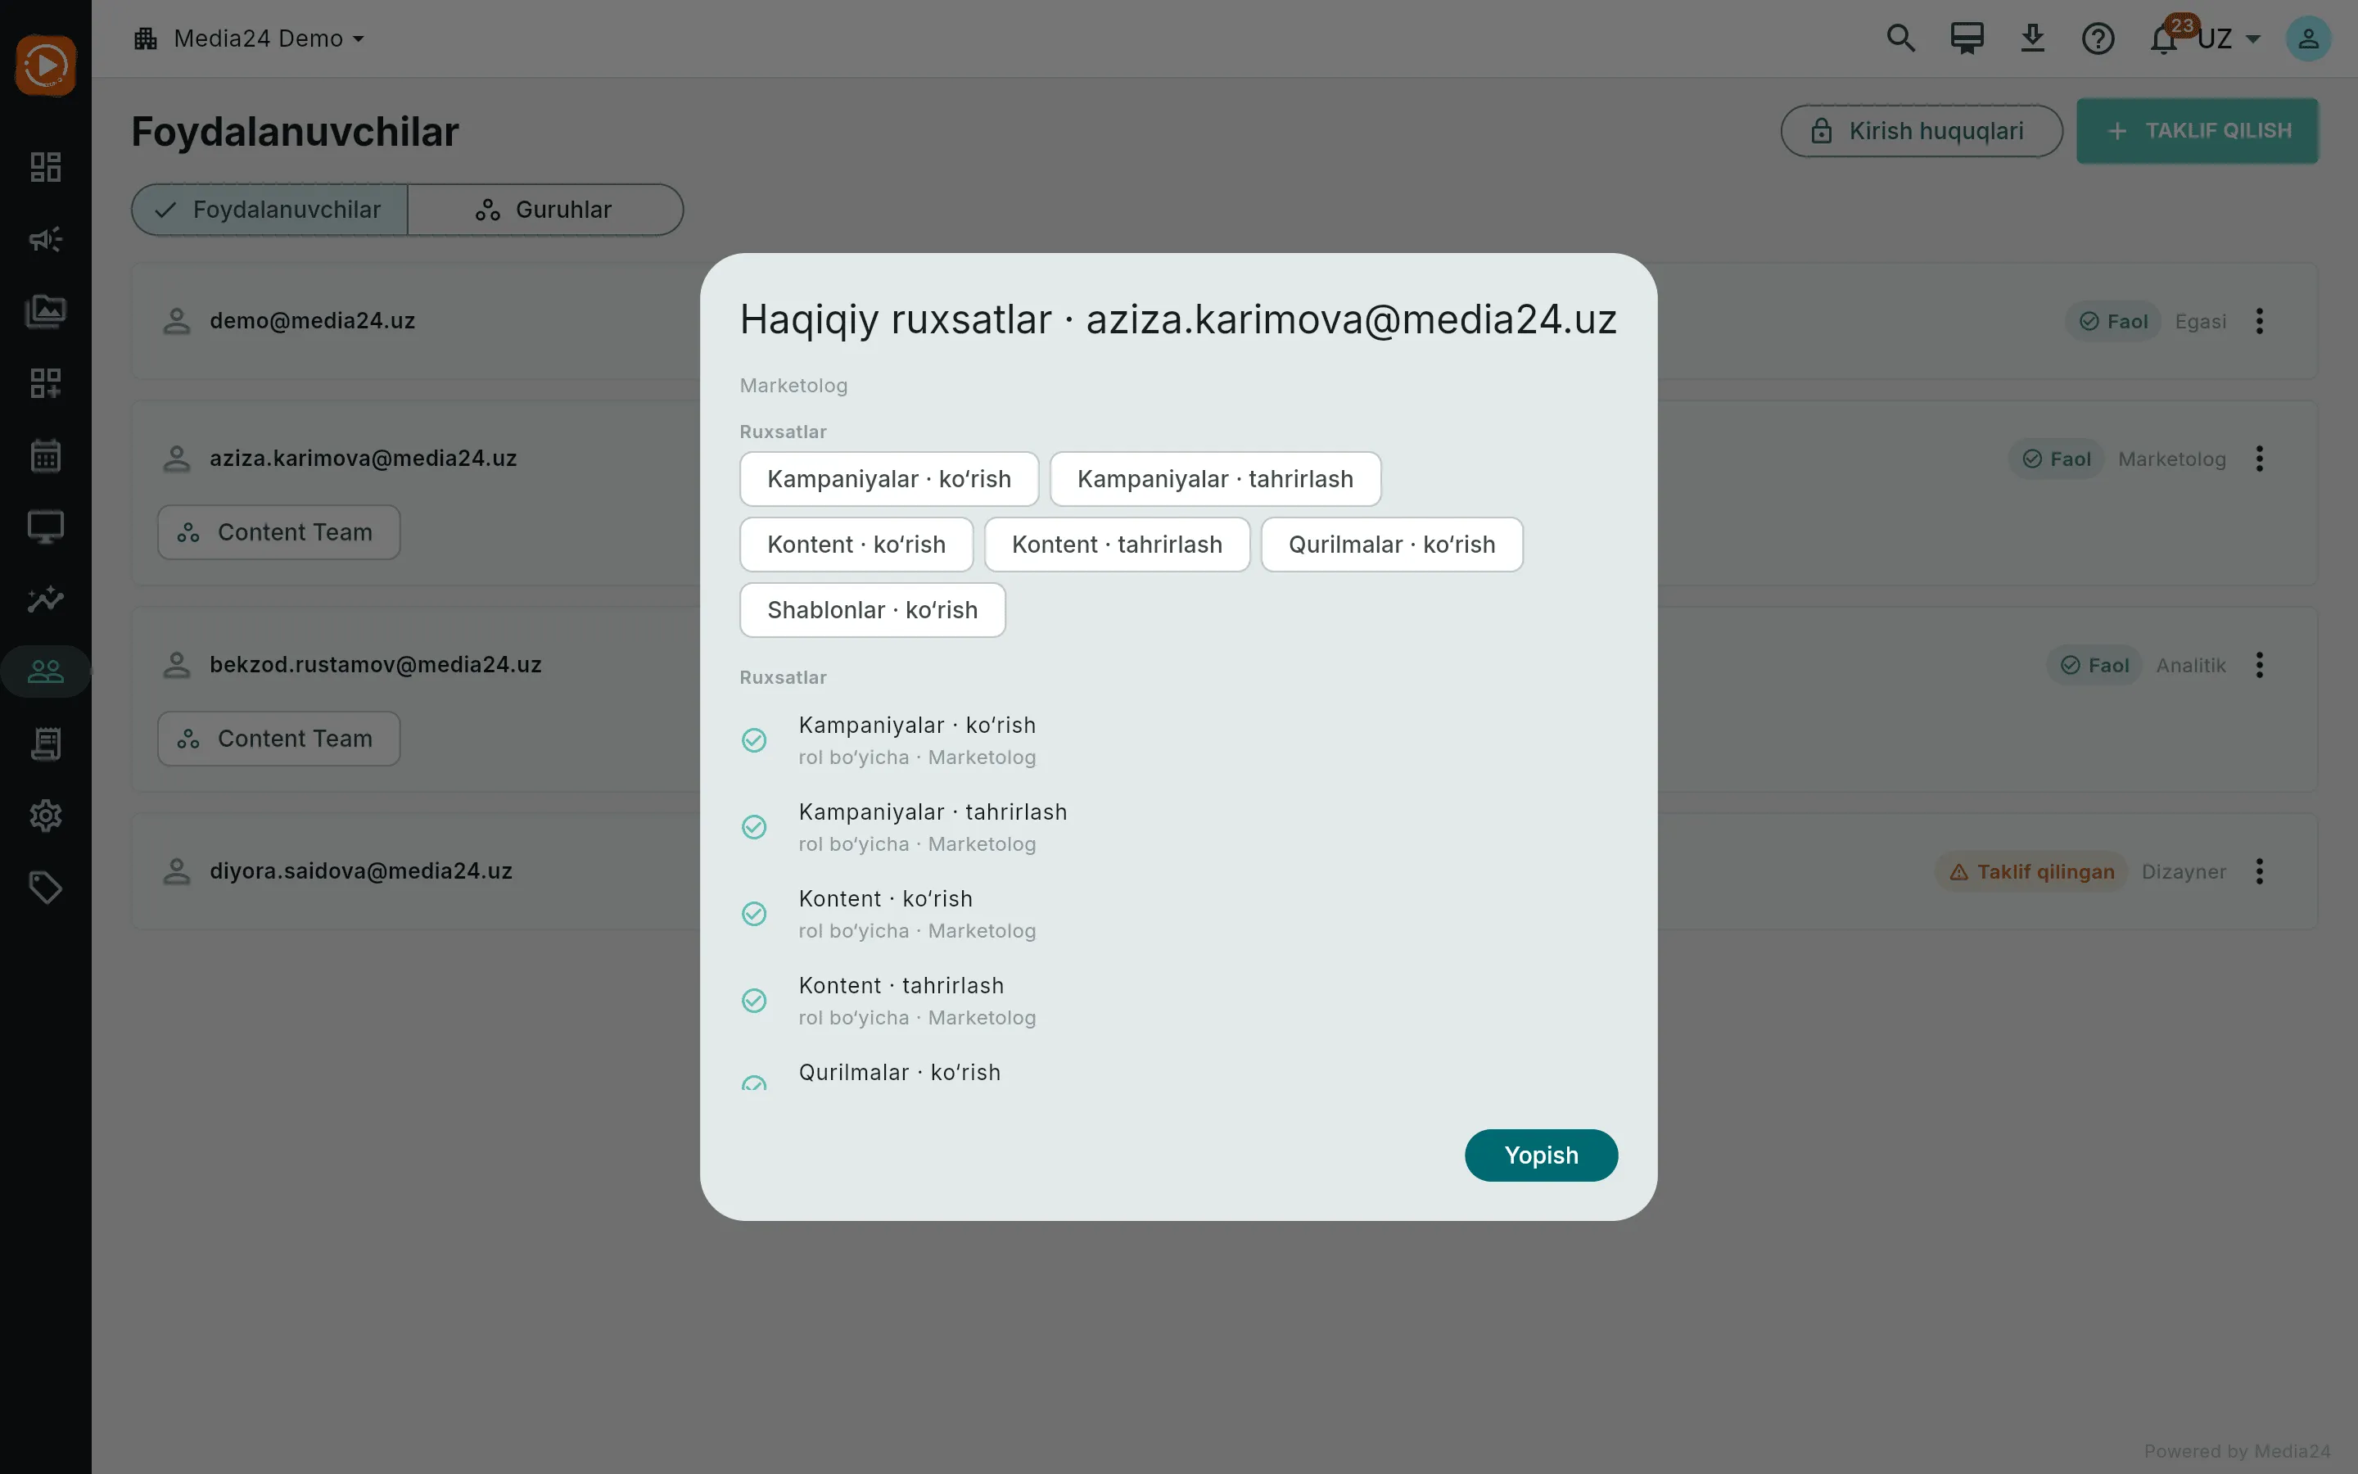
Task: Click the Kampaniyalar · ko'rish chip
Action: point(888,479)
